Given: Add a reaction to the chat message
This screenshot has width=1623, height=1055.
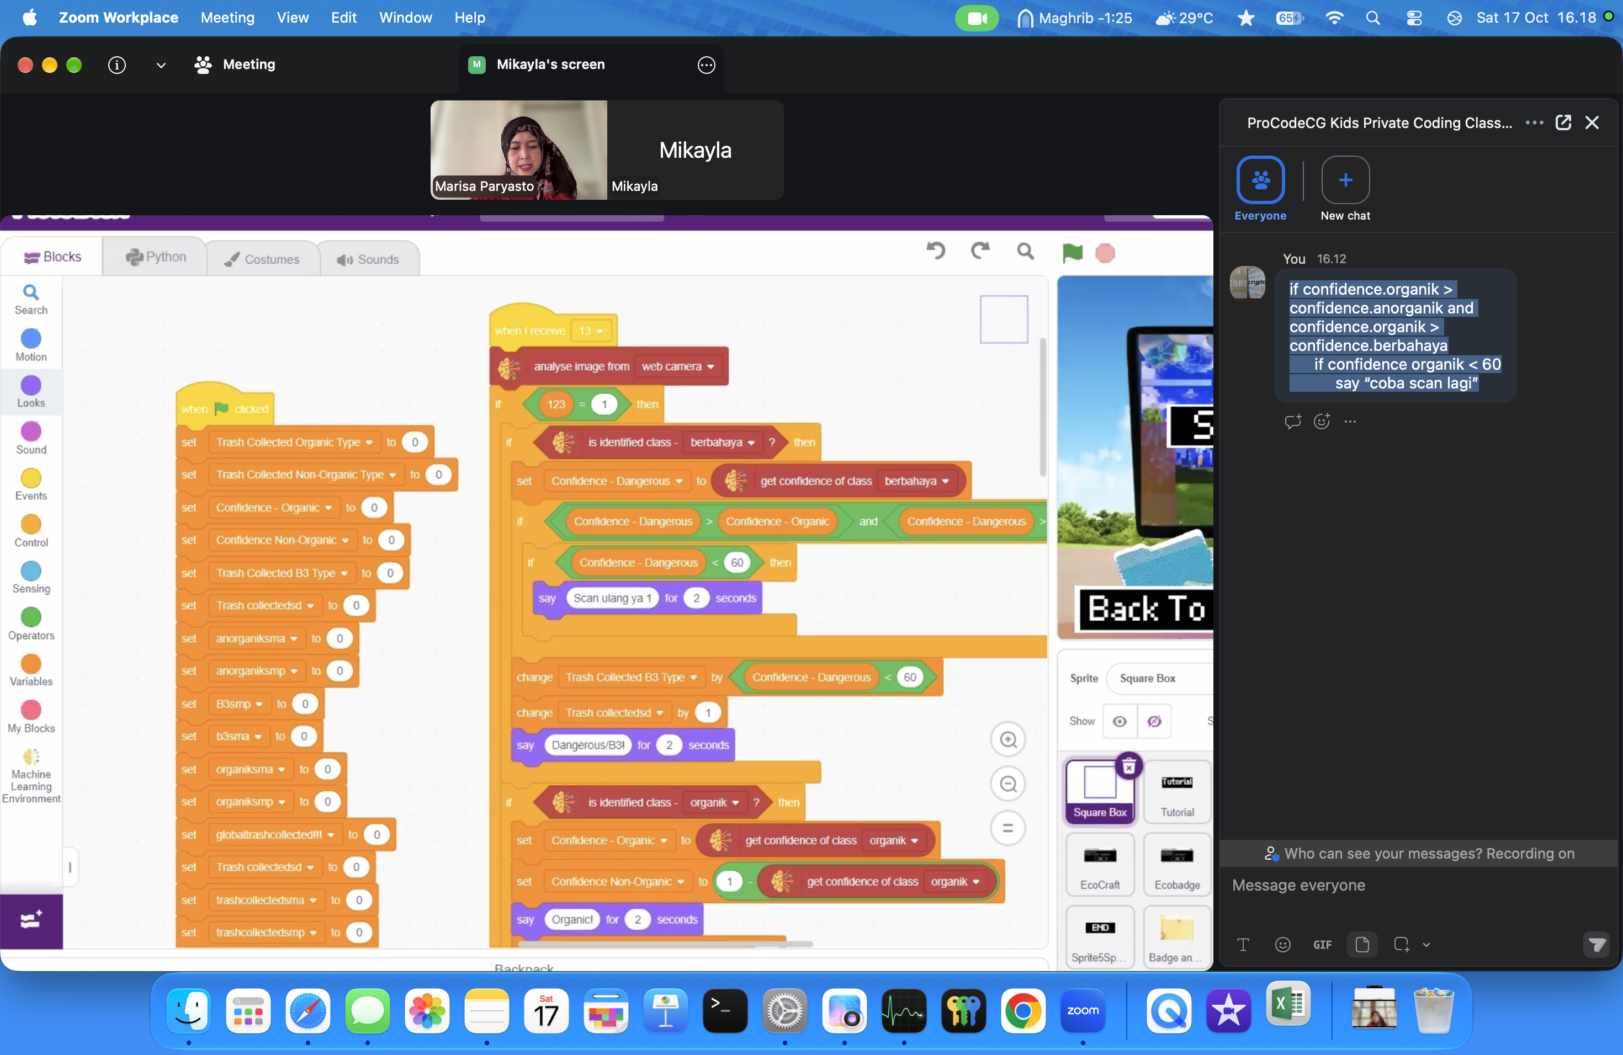Looking at the screenshot, I should pos(1322,421).
